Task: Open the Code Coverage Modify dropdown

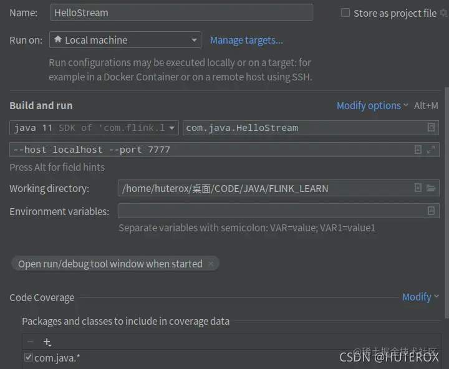Action: tap(420, 297)
